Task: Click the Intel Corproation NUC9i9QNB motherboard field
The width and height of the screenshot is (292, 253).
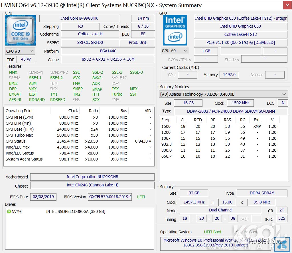Action: tap(92, 177)
